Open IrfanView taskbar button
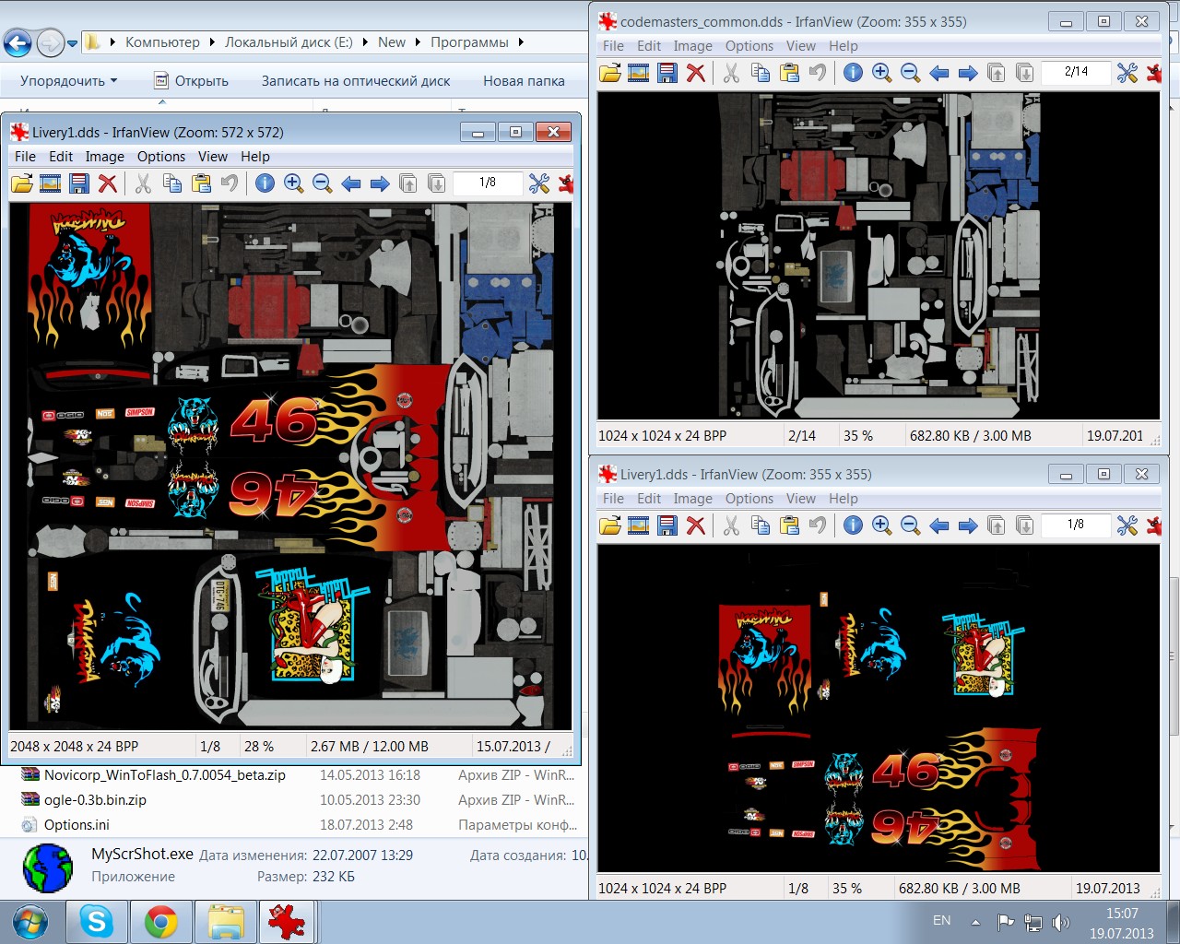Screen dimensions: 1180x944 (288, 922)
